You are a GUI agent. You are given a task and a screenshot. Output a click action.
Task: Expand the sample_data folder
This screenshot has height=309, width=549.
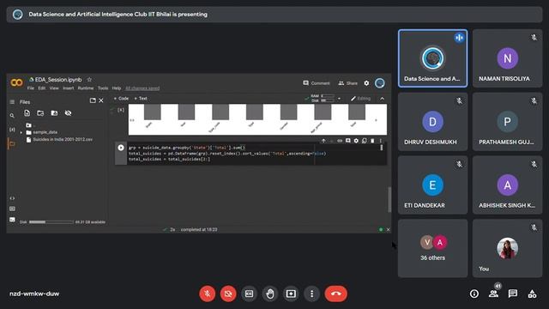coord(21,132)
